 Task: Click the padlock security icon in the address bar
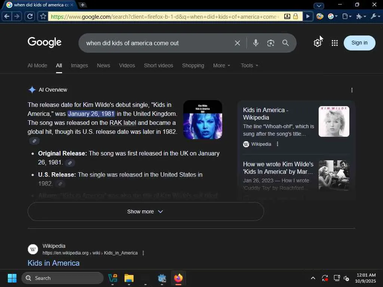click(x=295, y=16)
